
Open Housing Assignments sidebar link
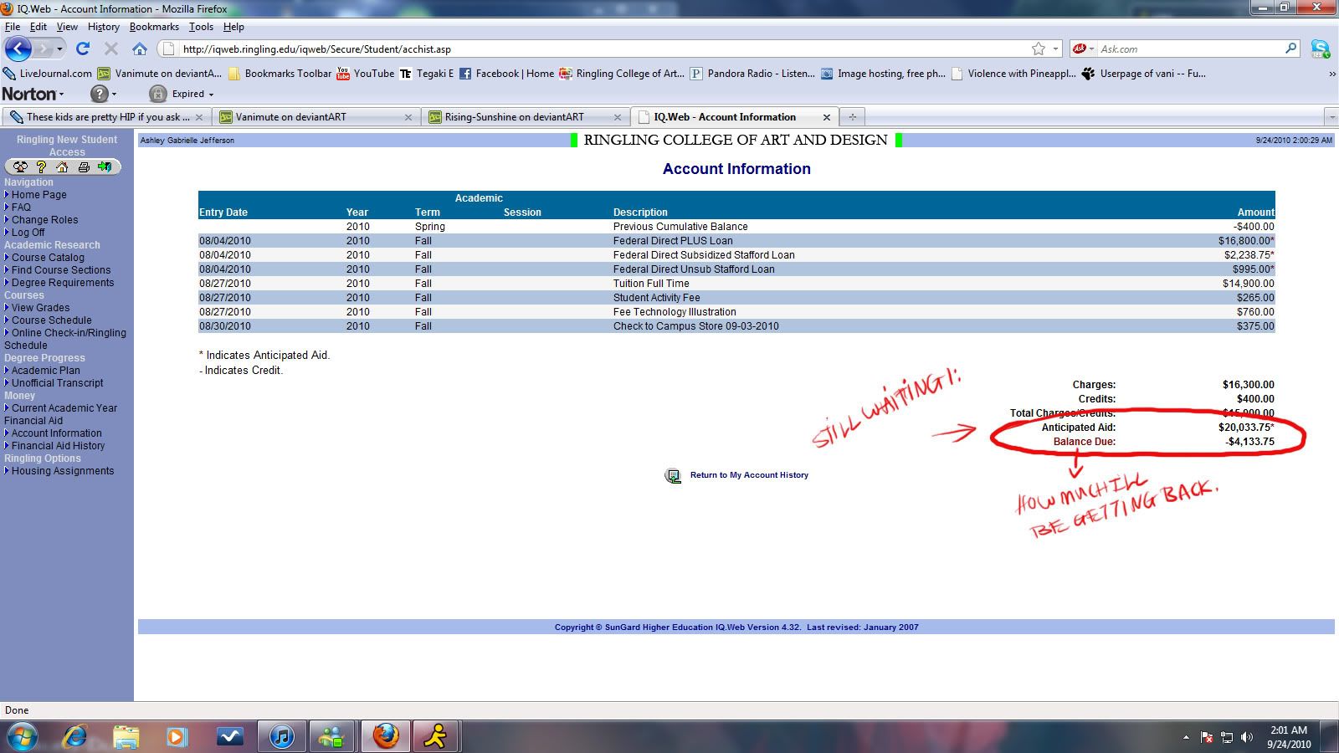point(63,471)
